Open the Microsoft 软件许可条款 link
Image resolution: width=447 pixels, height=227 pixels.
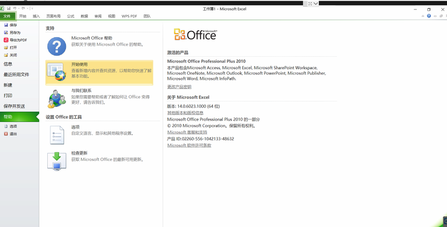(x=189, y=145)
